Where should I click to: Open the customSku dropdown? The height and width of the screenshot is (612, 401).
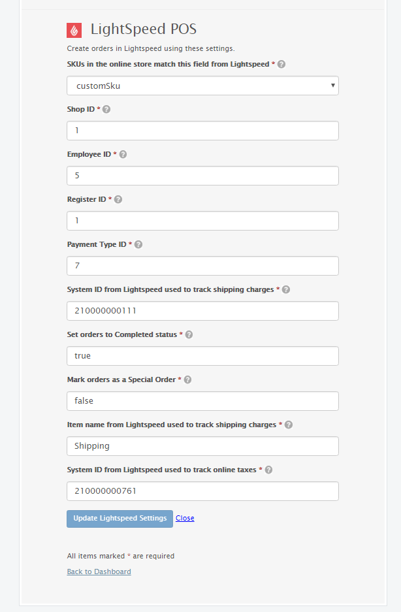(202, 86)
